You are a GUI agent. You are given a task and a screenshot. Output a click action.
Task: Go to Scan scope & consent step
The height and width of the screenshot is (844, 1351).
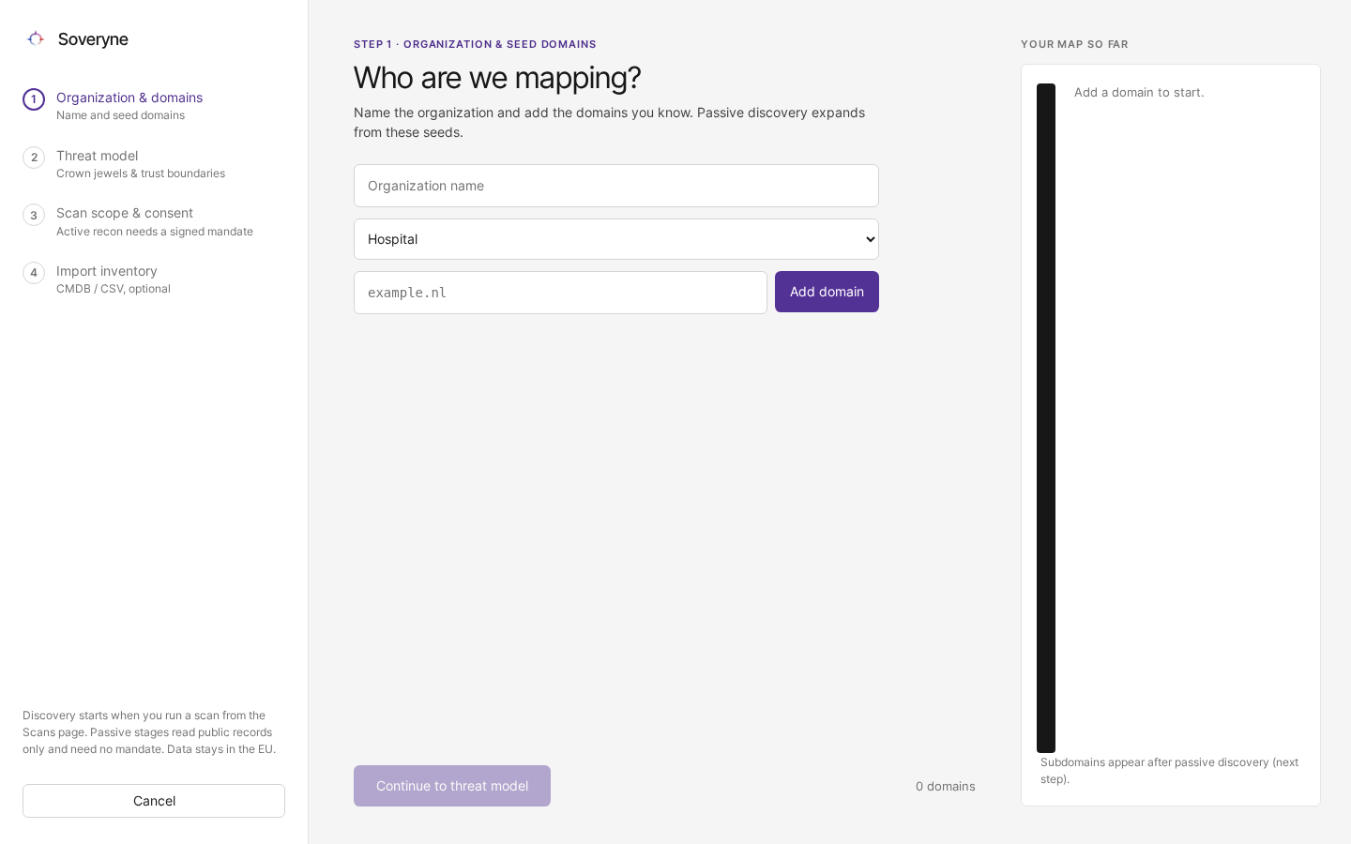pos(154,221)
